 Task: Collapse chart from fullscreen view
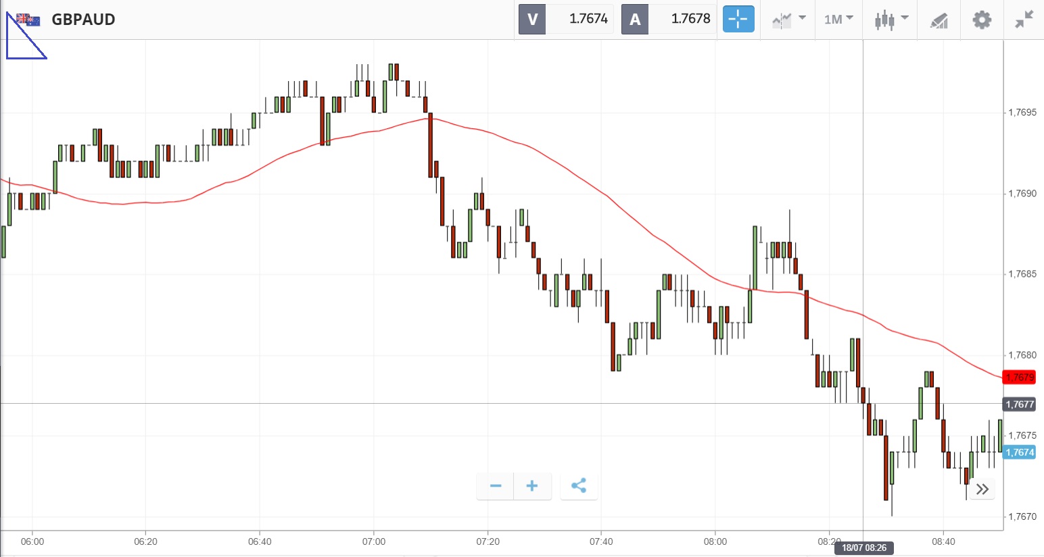[x=1024, y=19]
